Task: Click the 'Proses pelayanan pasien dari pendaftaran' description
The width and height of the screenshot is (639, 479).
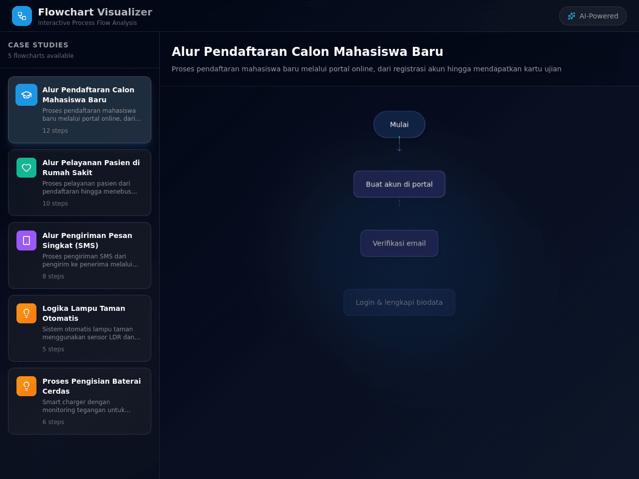Action: (x=90, y=188)
